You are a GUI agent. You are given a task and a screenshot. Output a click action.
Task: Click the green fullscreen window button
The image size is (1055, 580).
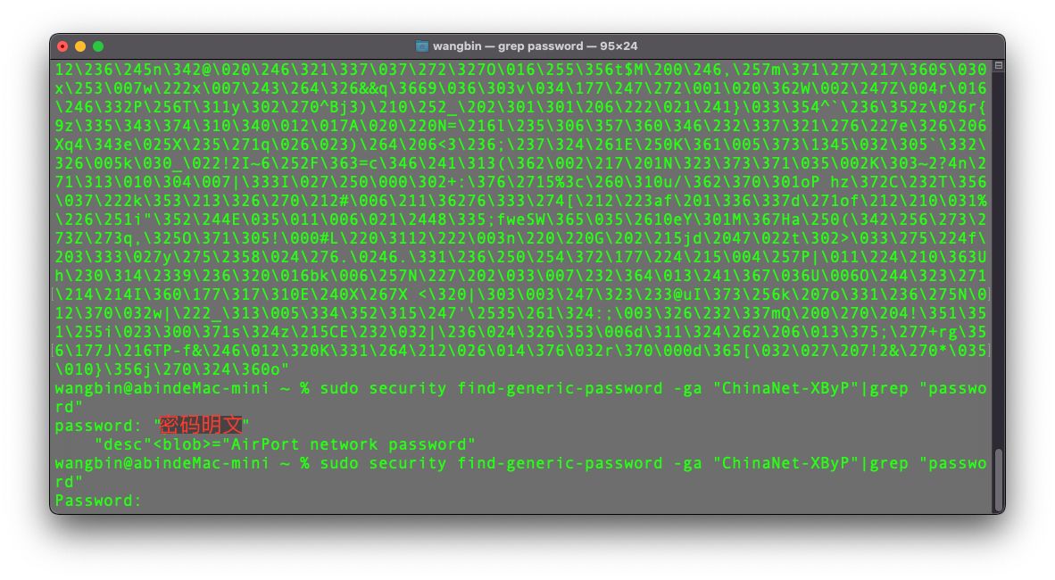[98, 46]
